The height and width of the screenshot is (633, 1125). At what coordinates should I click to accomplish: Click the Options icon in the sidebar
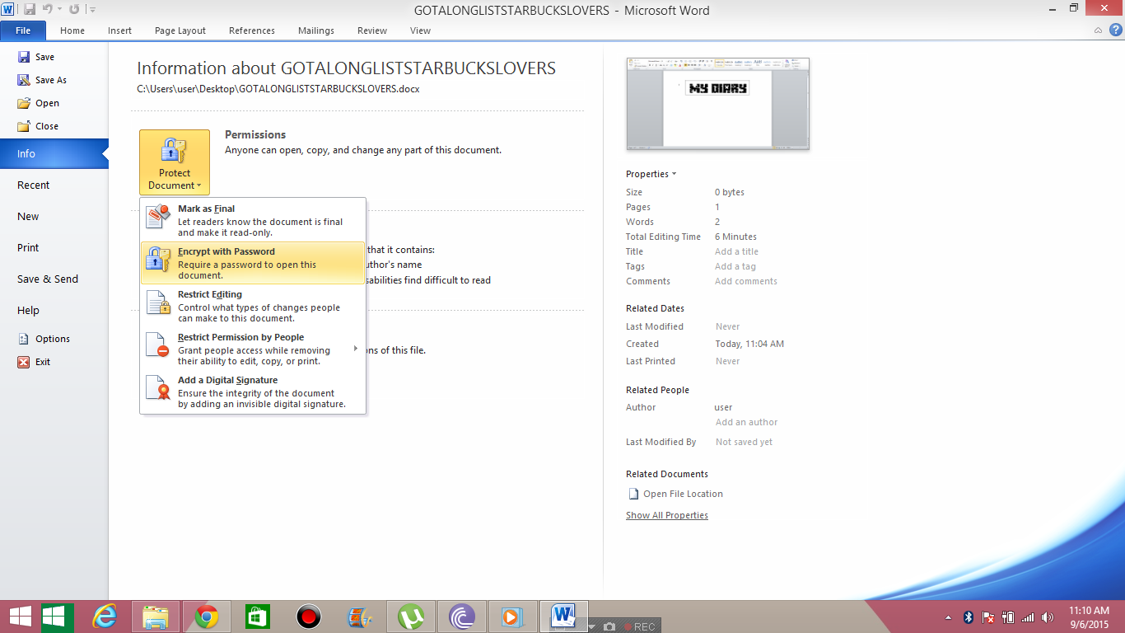(24, 339)
